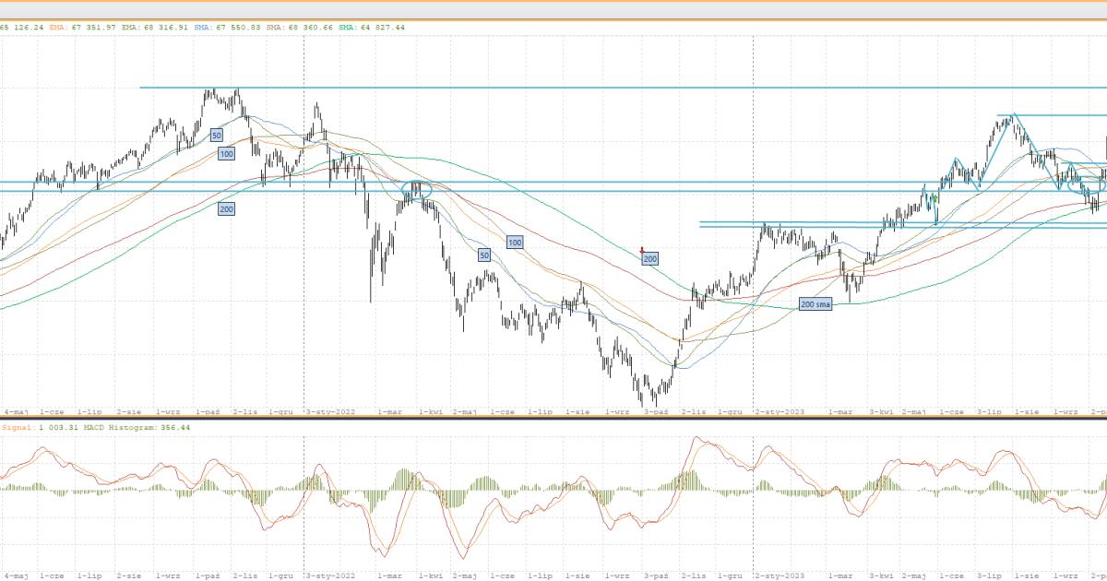Select the topmost horizontal resistance line
This screenshot has width=1107, height=581.
(553, 88)
